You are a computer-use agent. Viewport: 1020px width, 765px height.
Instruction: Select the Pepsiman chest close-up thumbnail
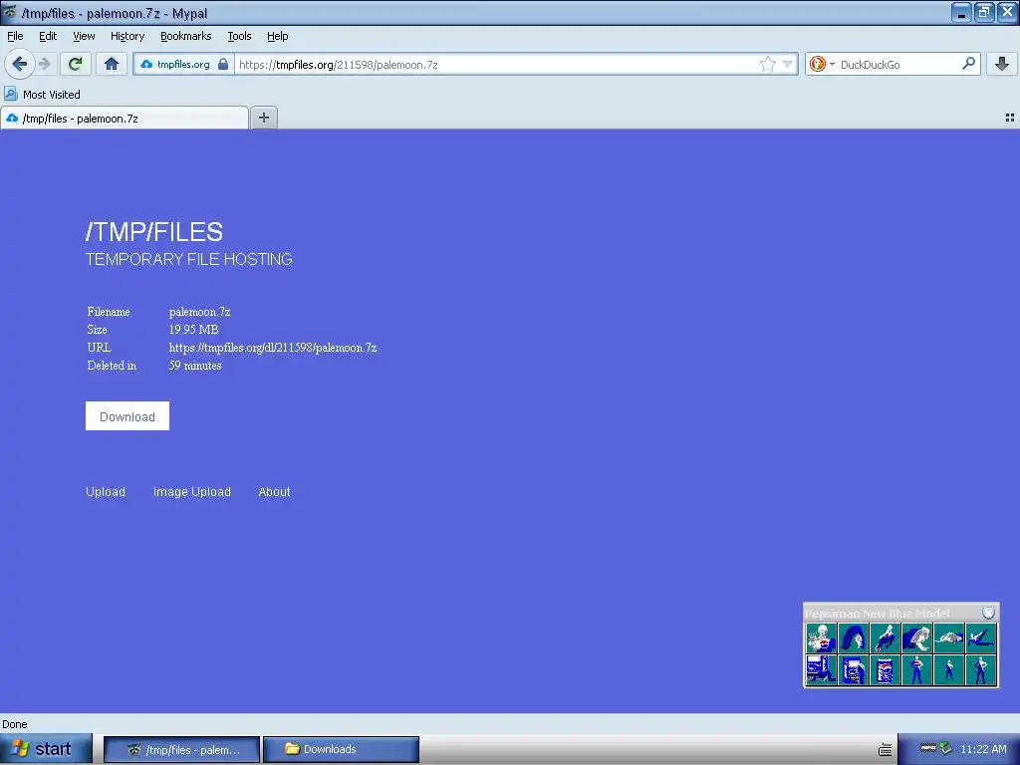click(x=821, y=638)
